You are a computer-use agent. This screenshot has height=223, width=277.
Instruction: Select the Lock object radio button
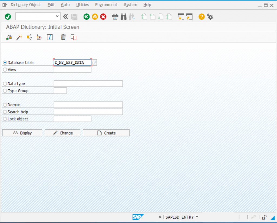tap(5, 119)
